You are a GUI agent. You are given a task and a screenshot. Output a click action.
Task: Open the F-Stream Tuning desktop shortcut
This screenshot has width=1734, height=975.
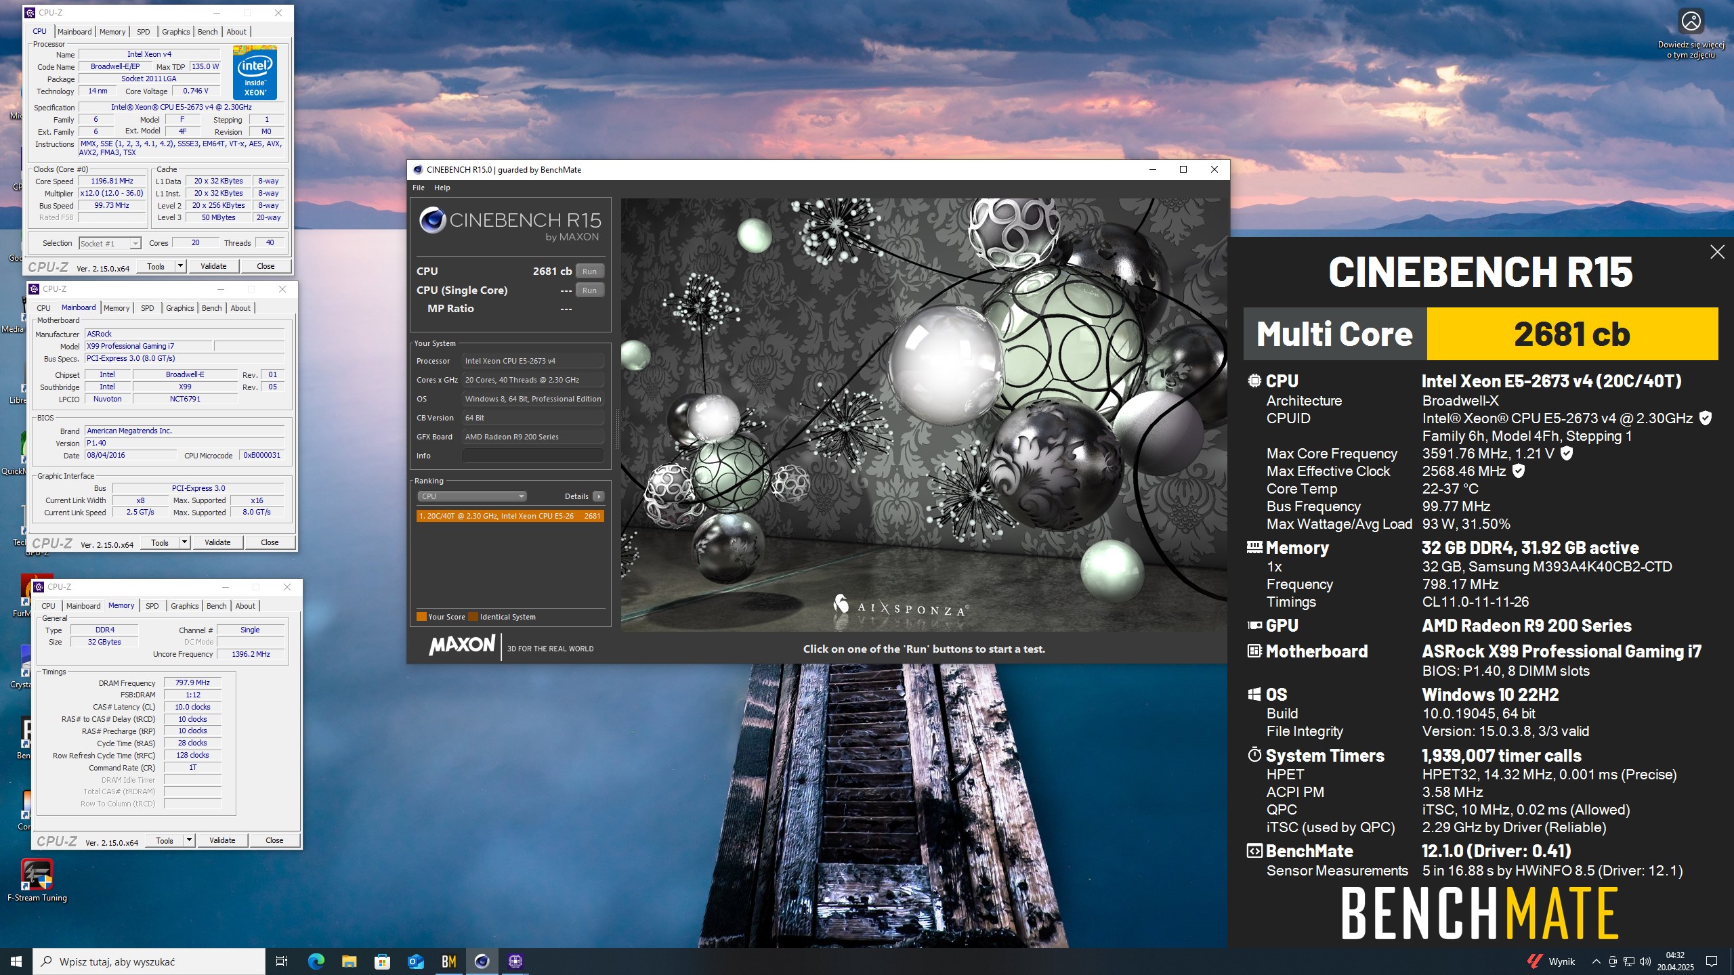coord(37,880)
